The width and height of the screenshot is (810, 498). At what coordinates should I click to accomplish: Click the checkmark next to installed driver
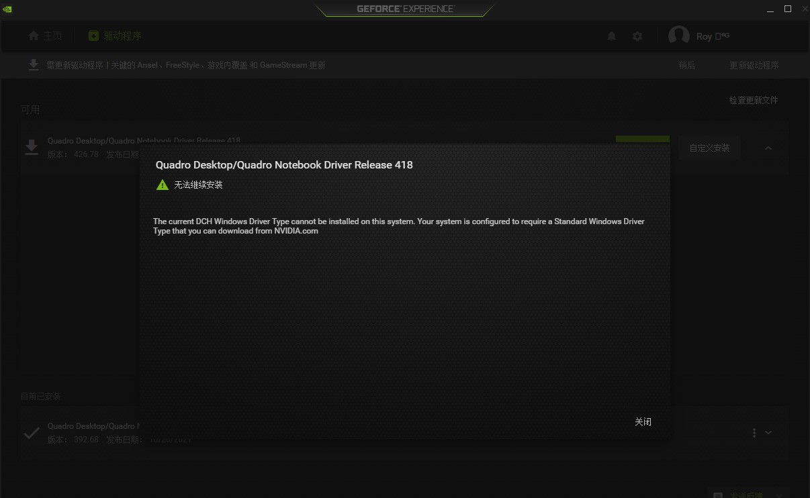32,433
